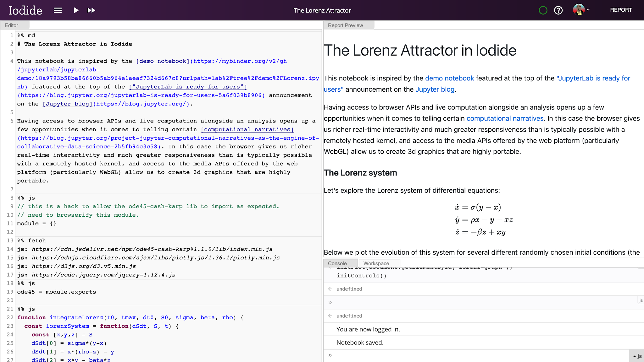Click the 'const [x,y,z] = S' line

(x=62, y=335)
